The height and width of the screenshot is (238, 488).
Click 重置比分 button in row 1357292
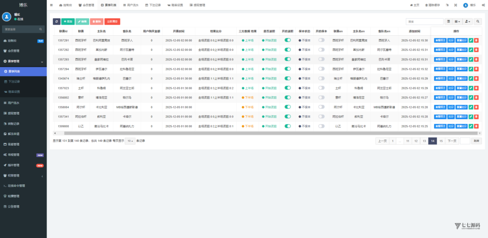[x=461, y=50]
